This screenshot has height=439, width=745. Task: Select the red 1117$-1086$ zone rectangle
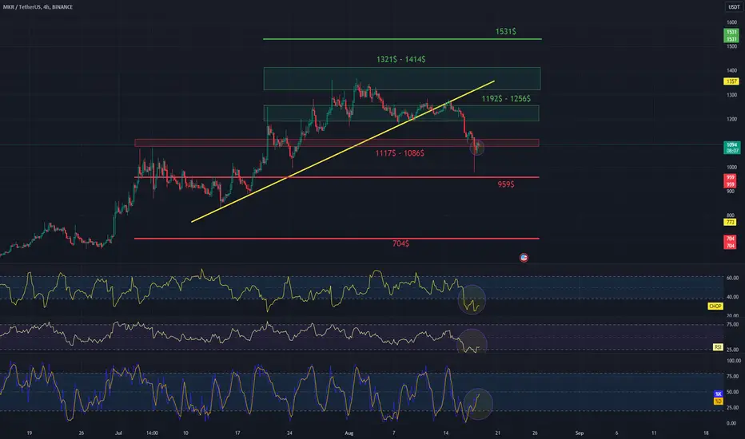pos(337,142)
